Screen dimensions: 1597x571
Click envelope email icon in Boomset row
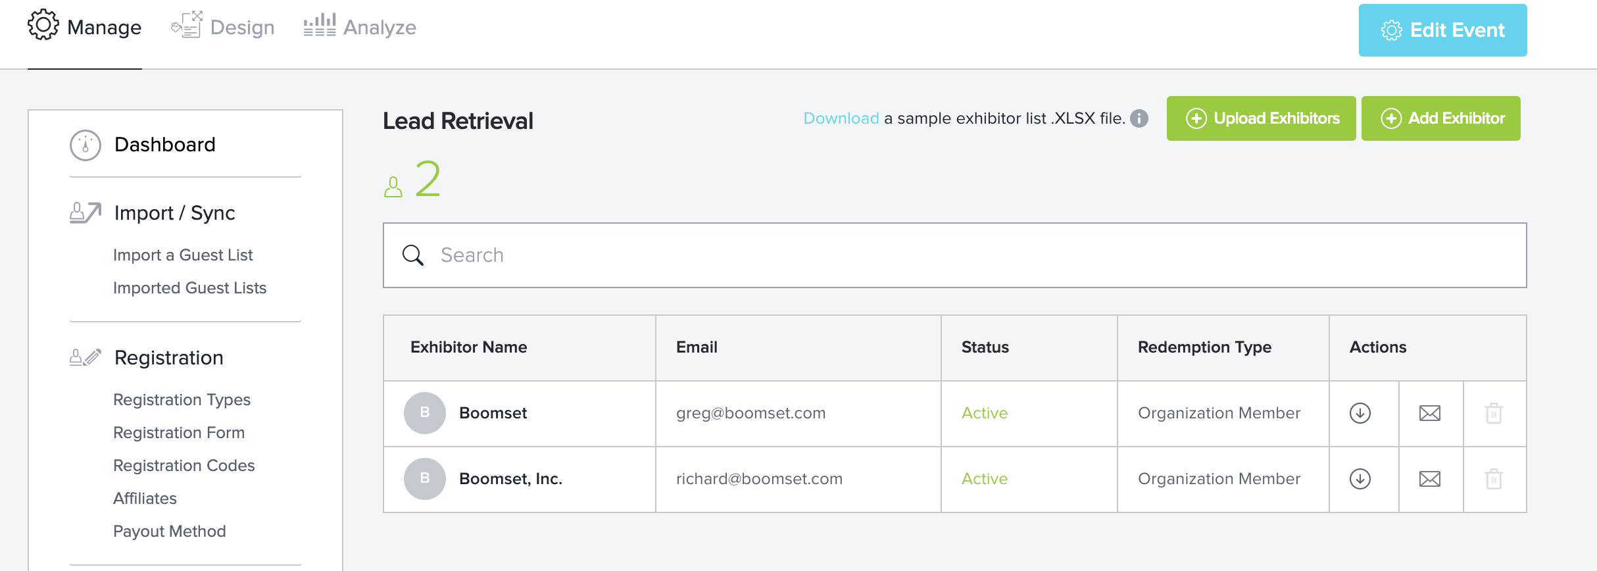pos(1430,413)
